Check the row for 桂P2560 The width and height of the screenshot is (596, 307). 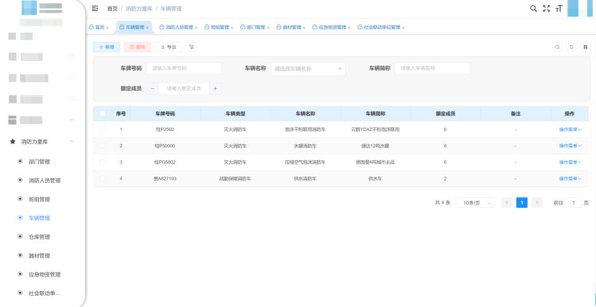coord(102,130)
